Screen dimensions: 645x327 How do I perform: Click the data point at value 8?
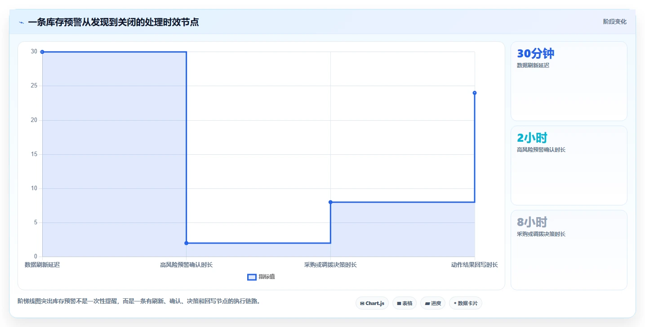coord(330,202)
